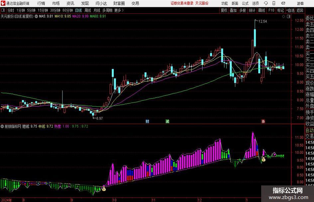Switch to 1分钟 period
This screenshot has height=202, width=314.
pos(21,10)
